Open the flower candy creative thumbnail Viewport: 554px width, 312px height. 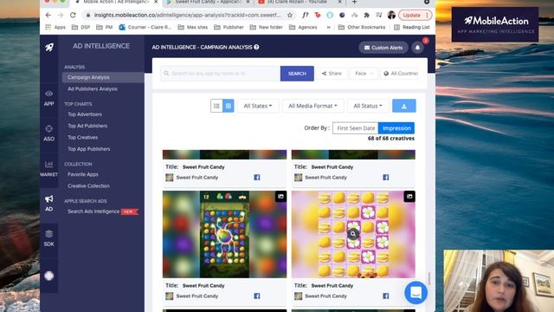pos(353,234)
